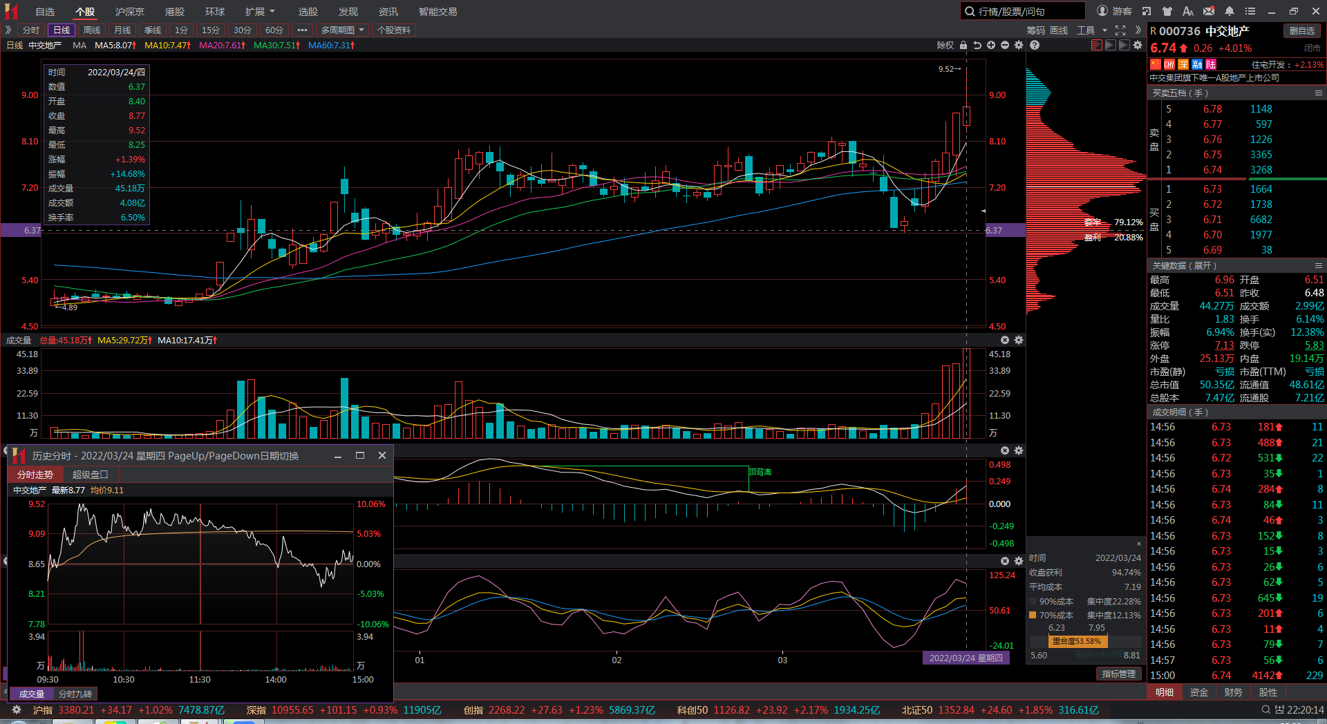Open K-line chart settings gear

tap(1019, 45)
